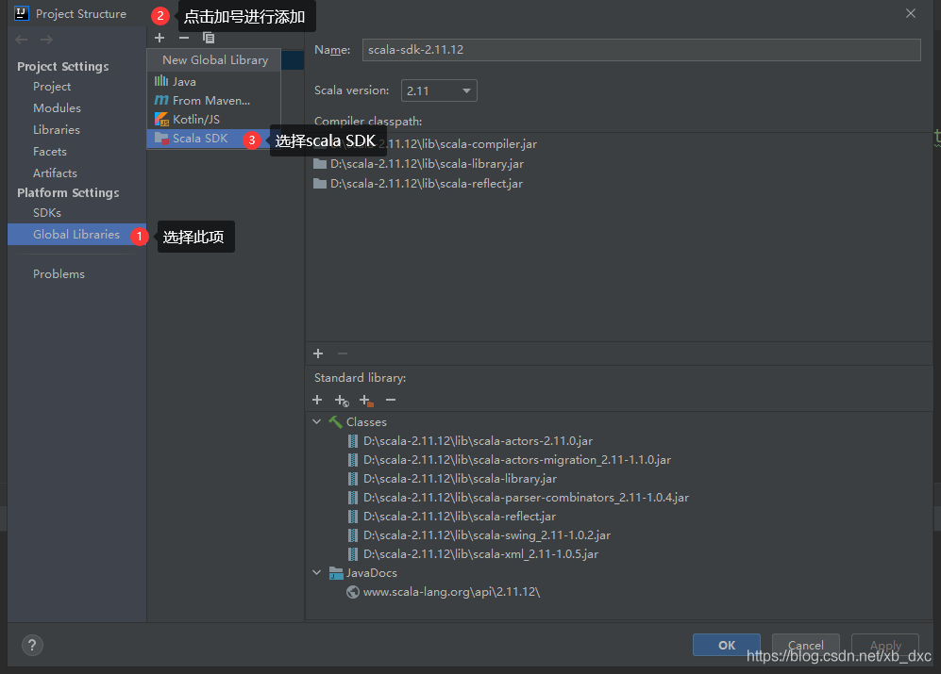Click the plus icon to add global library

click(160, 38)
